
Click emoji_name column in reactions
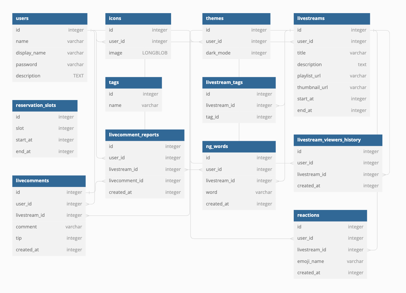330,261
